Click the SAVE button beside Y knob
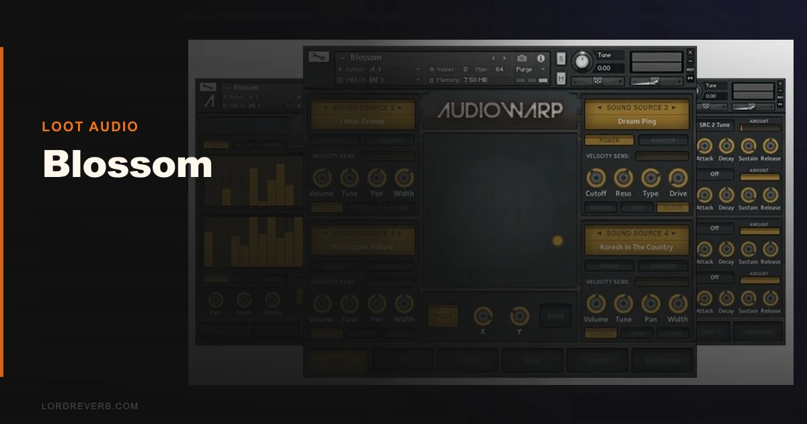 [555, 316]
